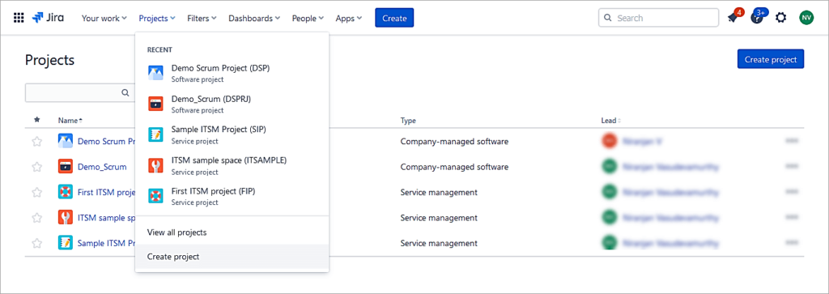Click Sample ITSM Project (SIP) icon in dropdown
Image resolution: width=829 pixels, height=294 pixels.
tap(156, 134)
